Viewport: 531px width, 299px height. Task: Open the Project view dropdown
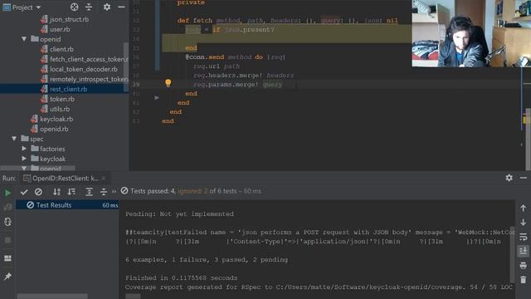[x=38, y=7]
